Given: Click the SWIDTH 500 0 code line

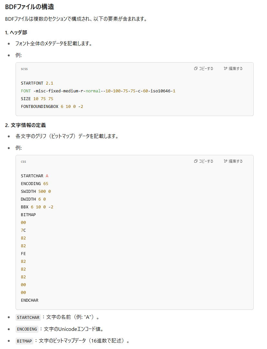Looking at the screenshot, I should 36,192.
